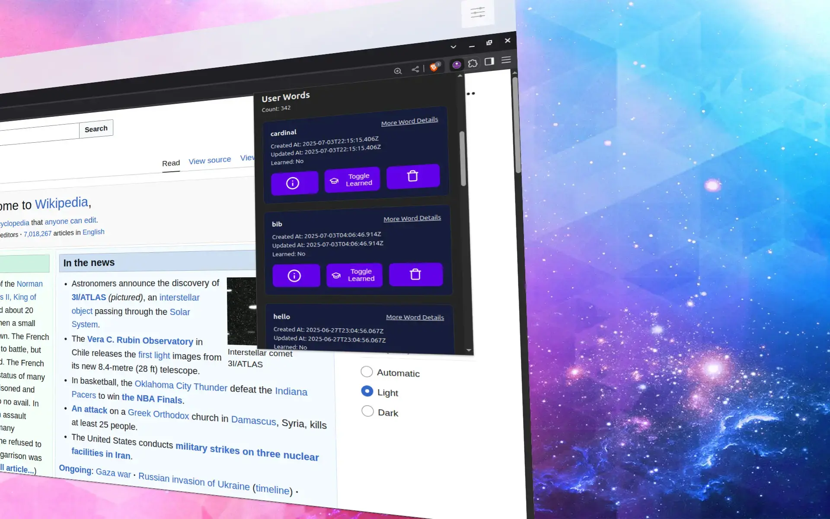This screenshot has height=519, width=830.
Task: Open the Brave Shields lion icon
Action: tap(434, 67)
